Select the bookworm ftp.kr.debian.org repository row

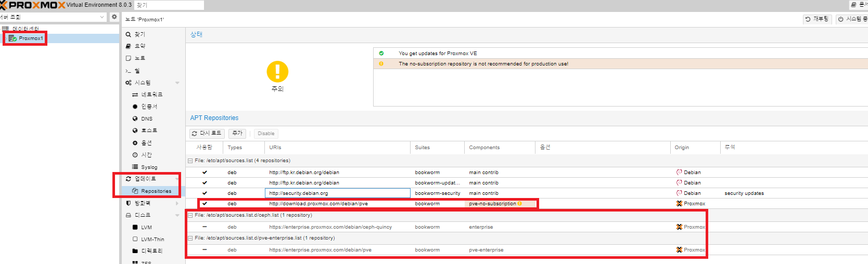(x=527, y=173)
